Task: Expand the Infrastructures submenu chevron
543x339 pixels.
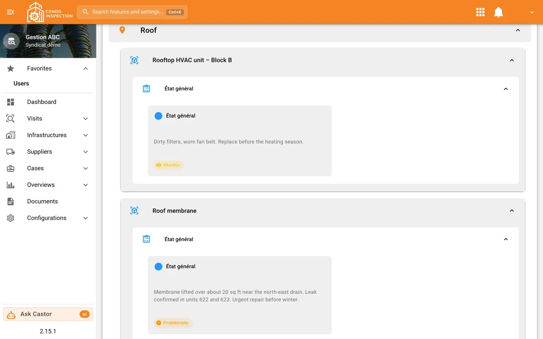Action: coord(86,135)
